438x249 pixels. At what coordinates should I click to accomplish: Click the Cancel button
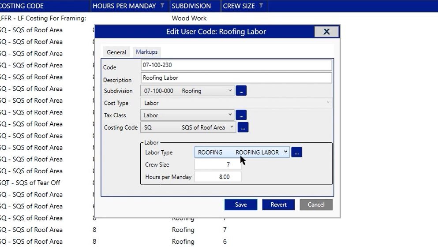[x=316, y=204]
